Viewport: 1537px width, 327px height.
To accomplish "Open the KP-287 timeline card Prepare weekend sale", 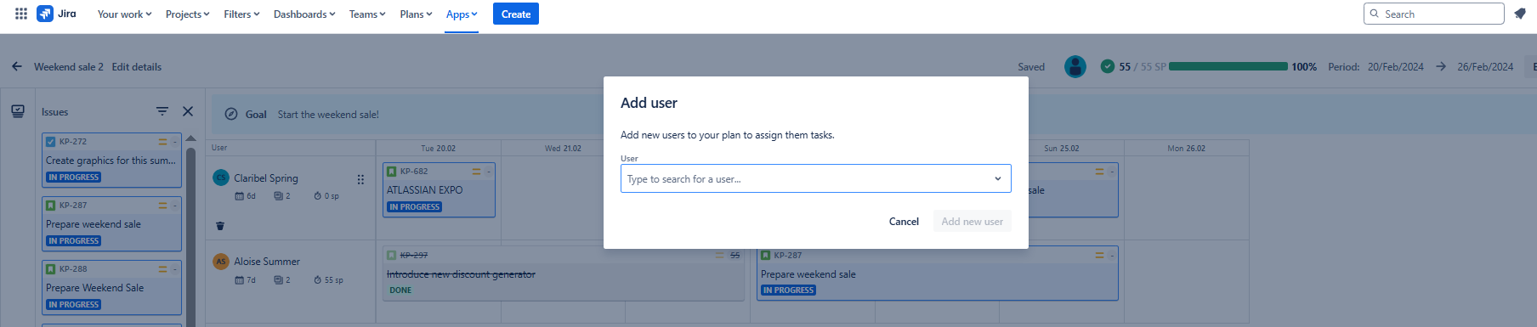I will click(937, 273).
